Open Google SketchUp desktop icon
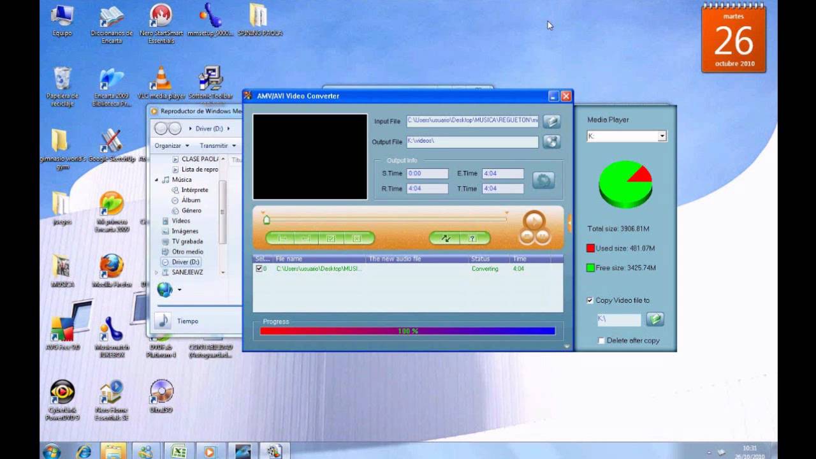 (x=112, y=146)
